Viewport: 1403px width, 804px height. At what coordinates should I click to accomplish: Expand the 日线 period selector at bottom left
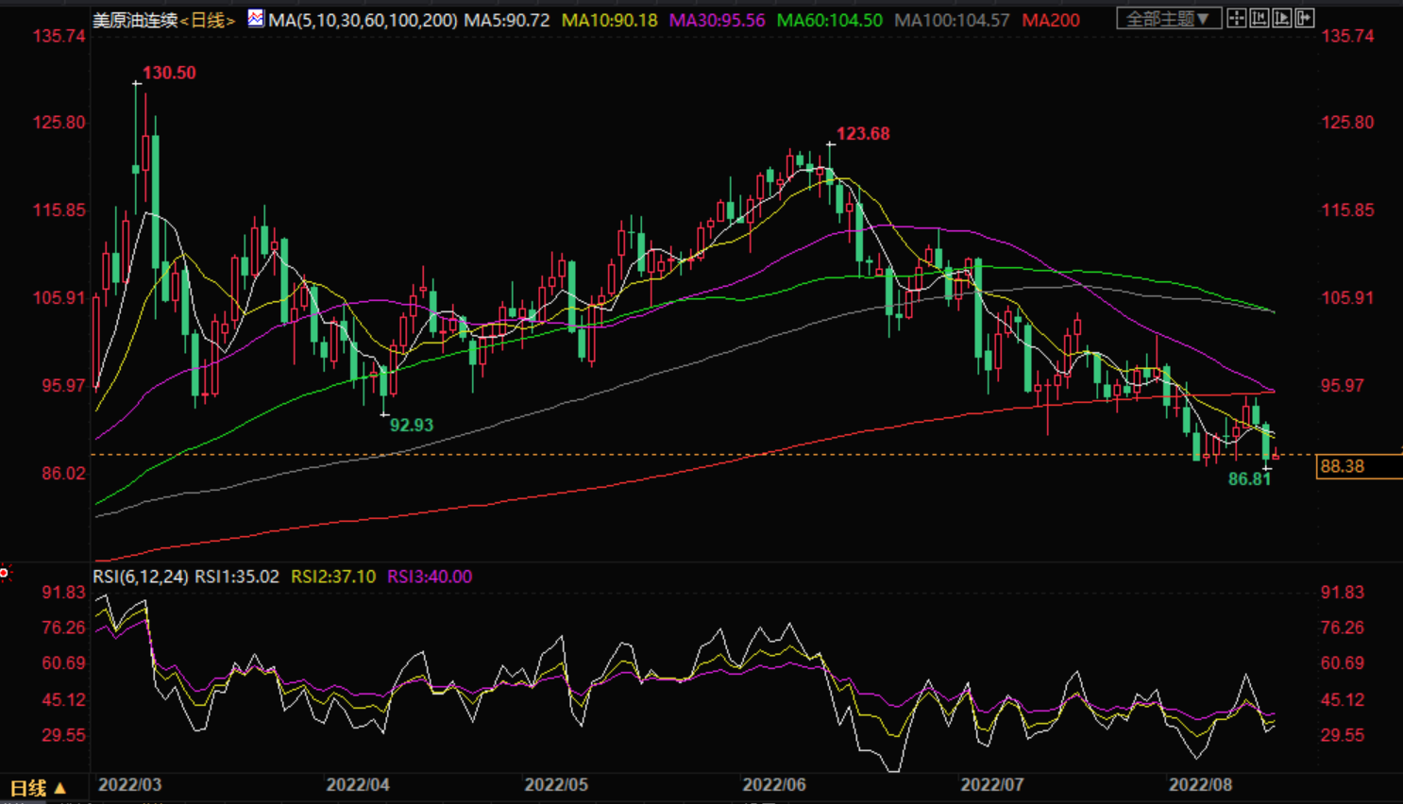(x=38, y=788)
